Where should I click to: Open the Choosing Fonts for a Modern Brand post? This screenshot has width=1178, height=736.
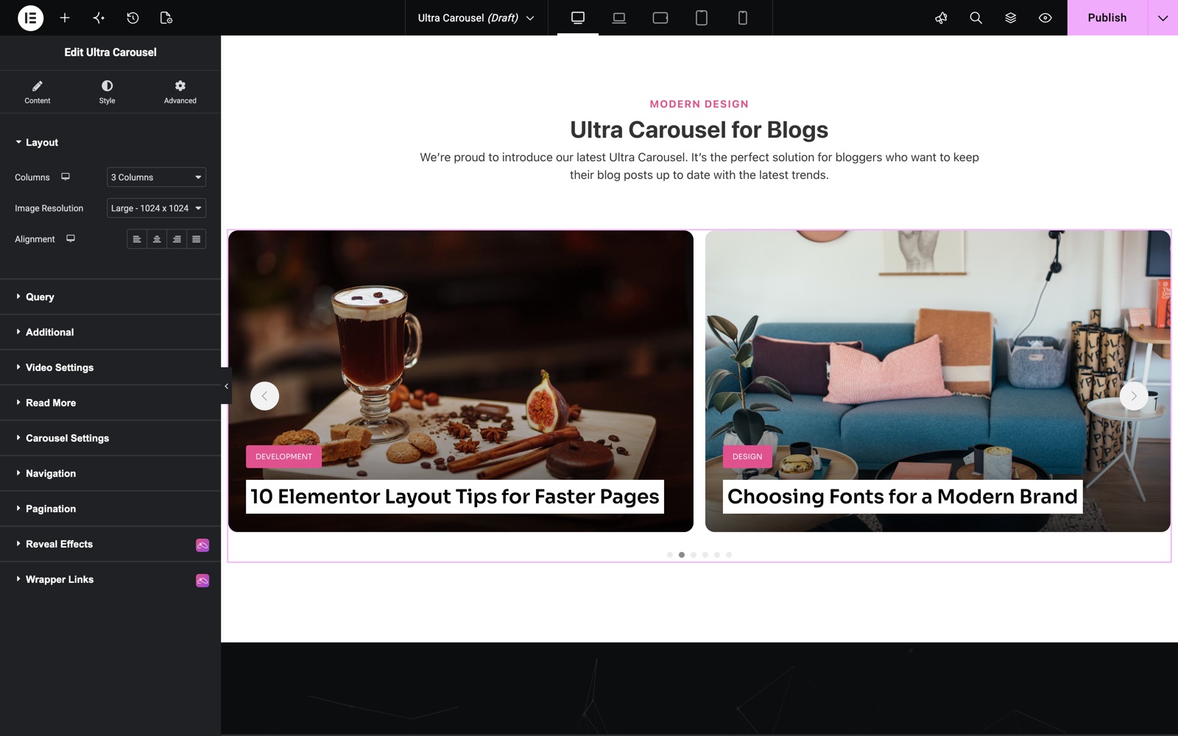(902, 497)
